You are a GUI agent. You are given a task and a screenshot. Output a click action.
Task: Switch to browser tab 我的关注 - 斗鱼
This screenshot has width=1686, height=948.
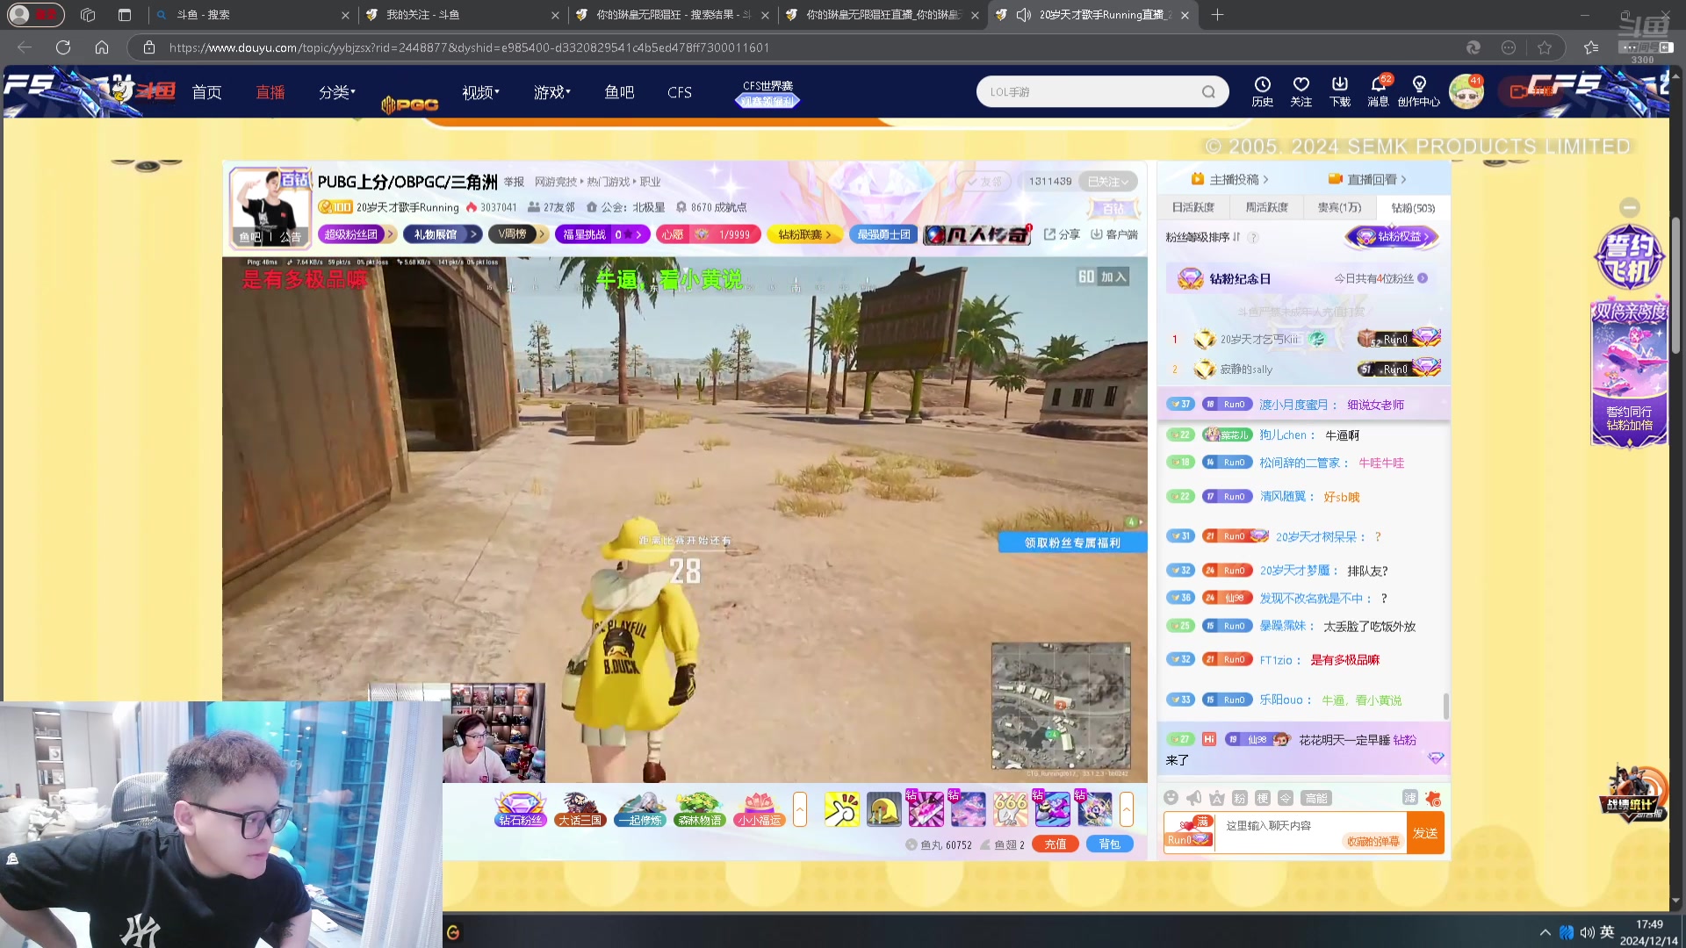tap(461, 15)
